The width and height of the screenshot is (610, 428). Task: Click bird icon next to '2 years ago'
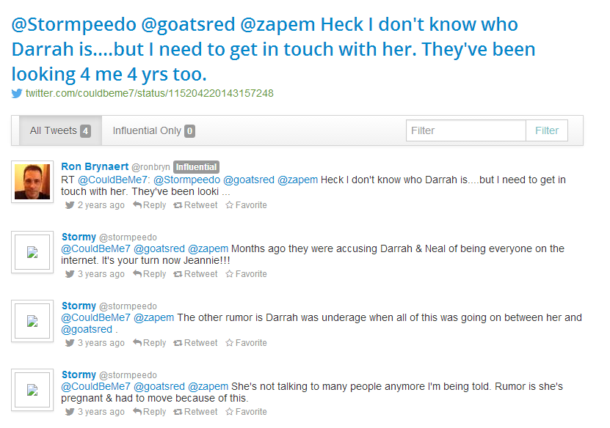click(70, 205)
